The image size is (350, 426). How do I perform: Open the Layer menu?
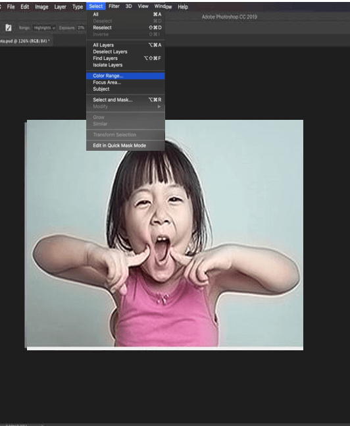[60, 7]
